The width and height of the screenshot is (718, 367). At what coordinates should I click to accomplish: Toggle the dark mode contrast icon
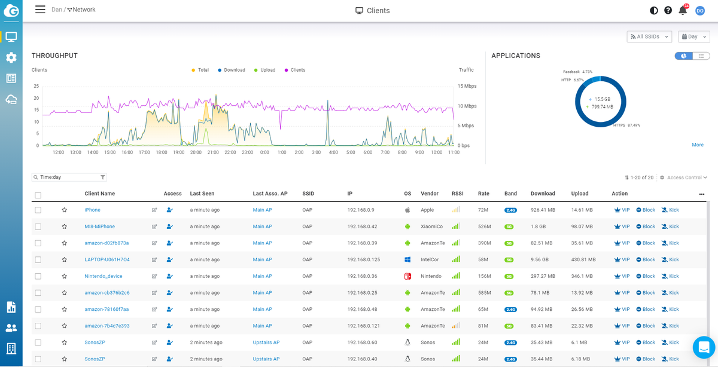point(653,10)
